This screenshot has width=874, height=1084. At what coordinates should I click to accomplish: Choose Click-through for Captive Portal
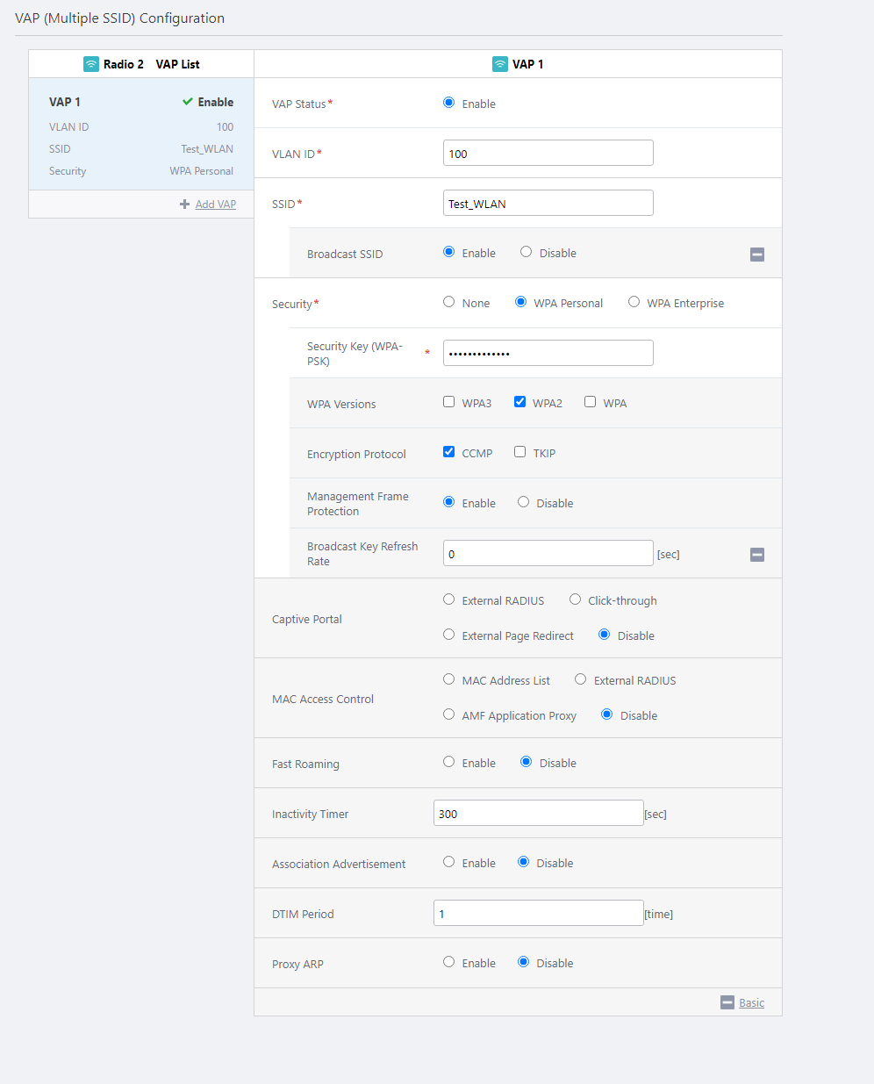point(576,599)
